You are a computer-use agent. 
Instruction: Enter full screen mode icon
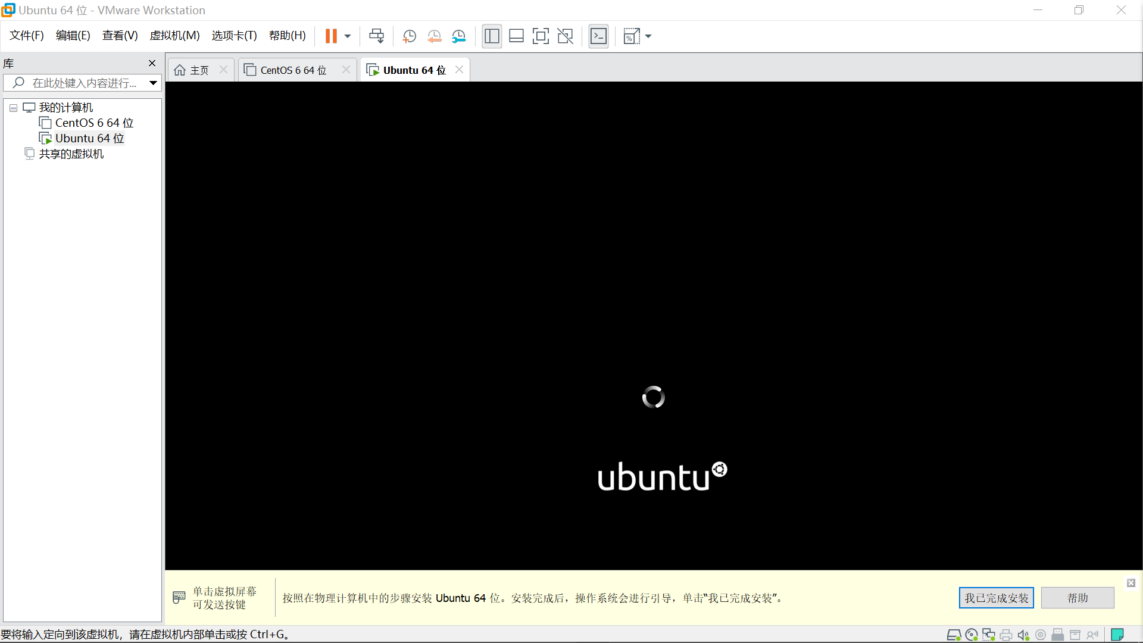[x=541, y=36]
